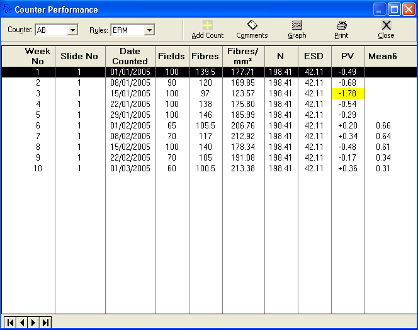Click the PV value +0.36

pyautogui.click(x=348, y=168)
